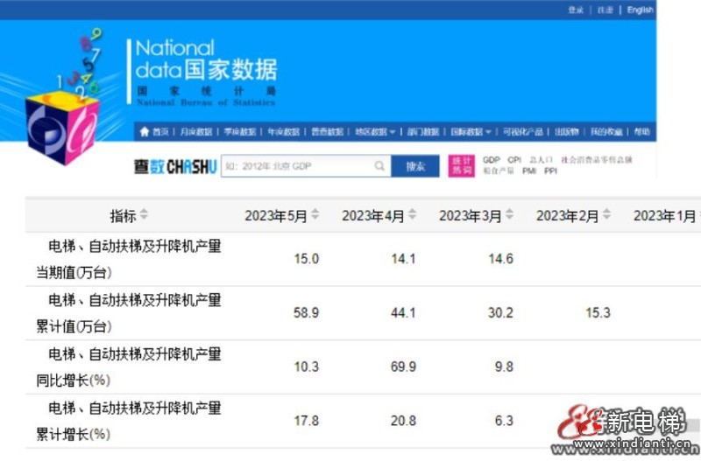The image size is (701, 461).
Task: Open the 帮助 help menu item
Action: click(x=641, y=132)
